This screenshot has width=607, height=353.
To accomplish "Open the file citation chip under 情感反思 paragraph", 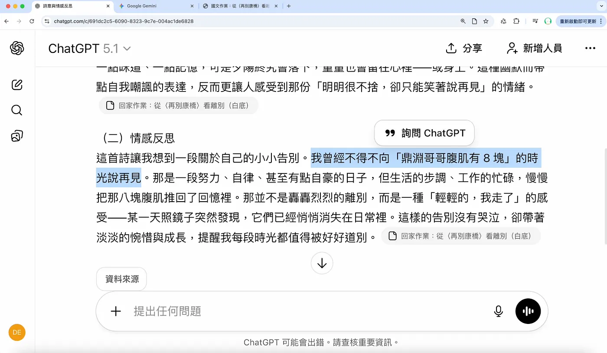I will pyautogui.click(x=461, y=236).
